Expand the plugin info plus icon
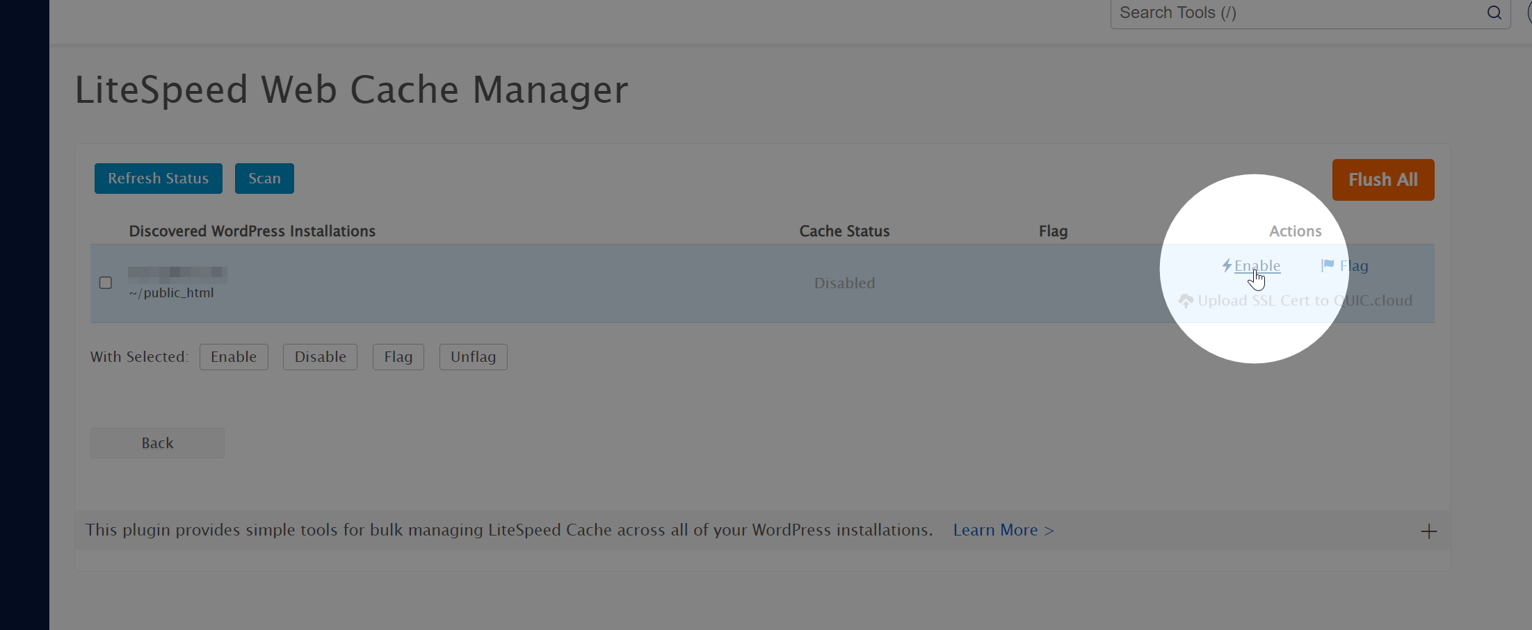 pos(1428,531)
